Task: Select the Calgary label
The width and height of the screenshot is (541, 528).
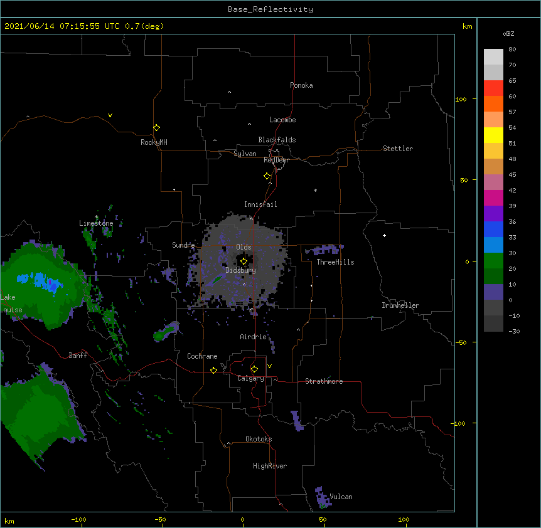Action: [250, 378]
